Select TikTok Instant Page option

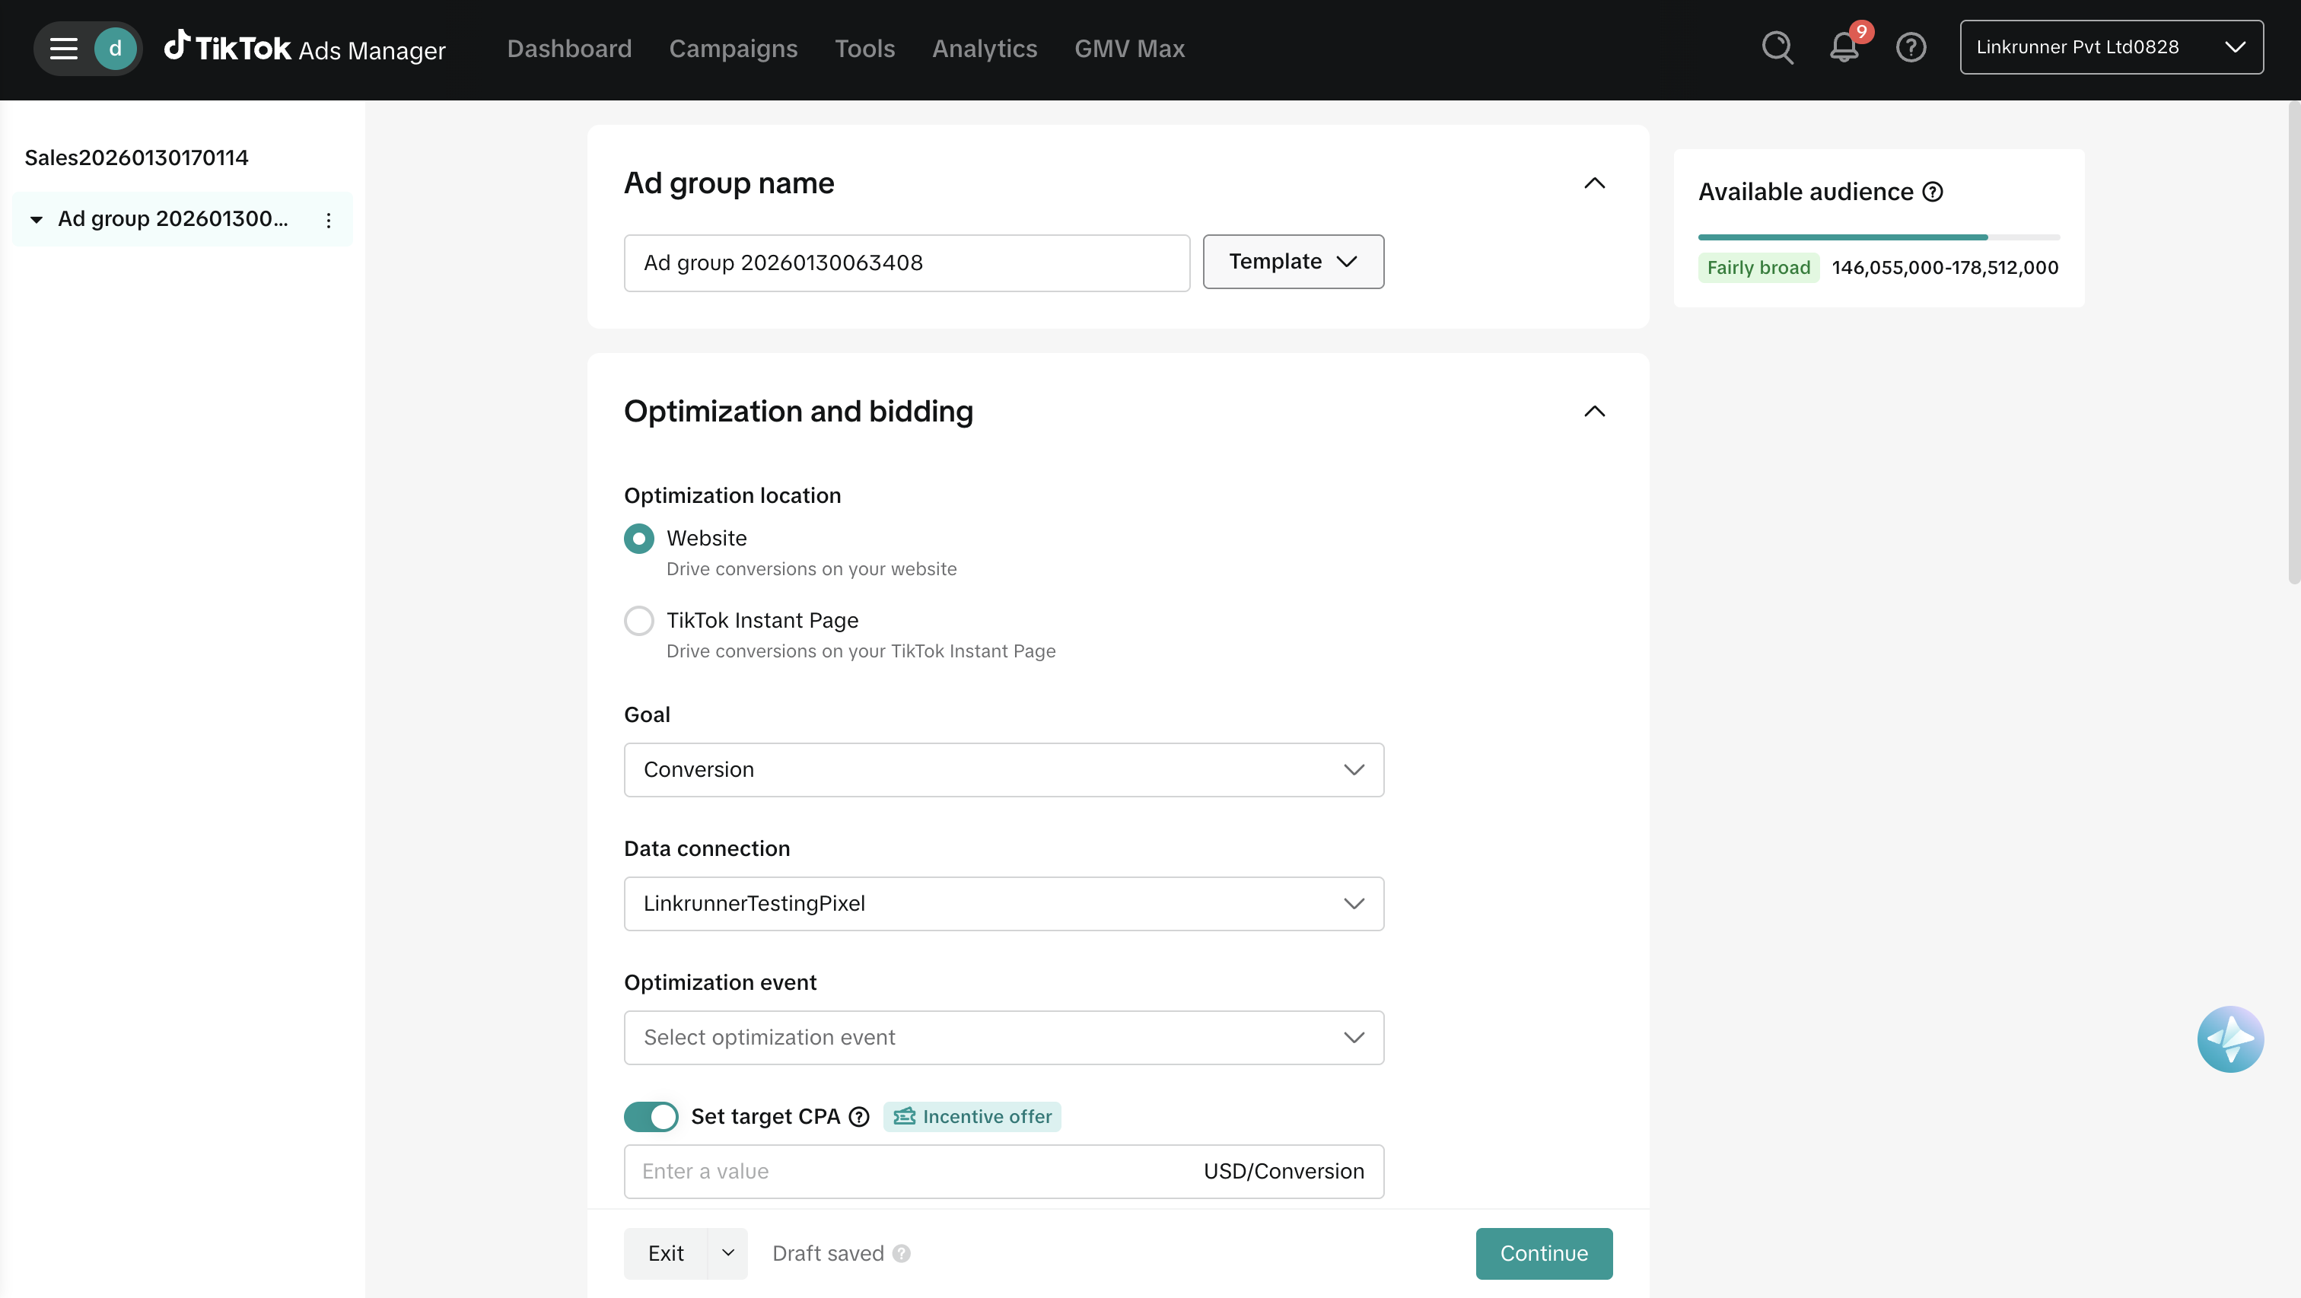[x=638, y=621]
